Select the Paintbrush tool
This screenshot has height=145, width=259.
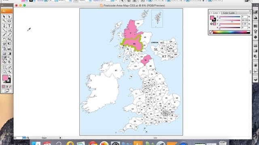pyautogui.click(x=4, y=35)
